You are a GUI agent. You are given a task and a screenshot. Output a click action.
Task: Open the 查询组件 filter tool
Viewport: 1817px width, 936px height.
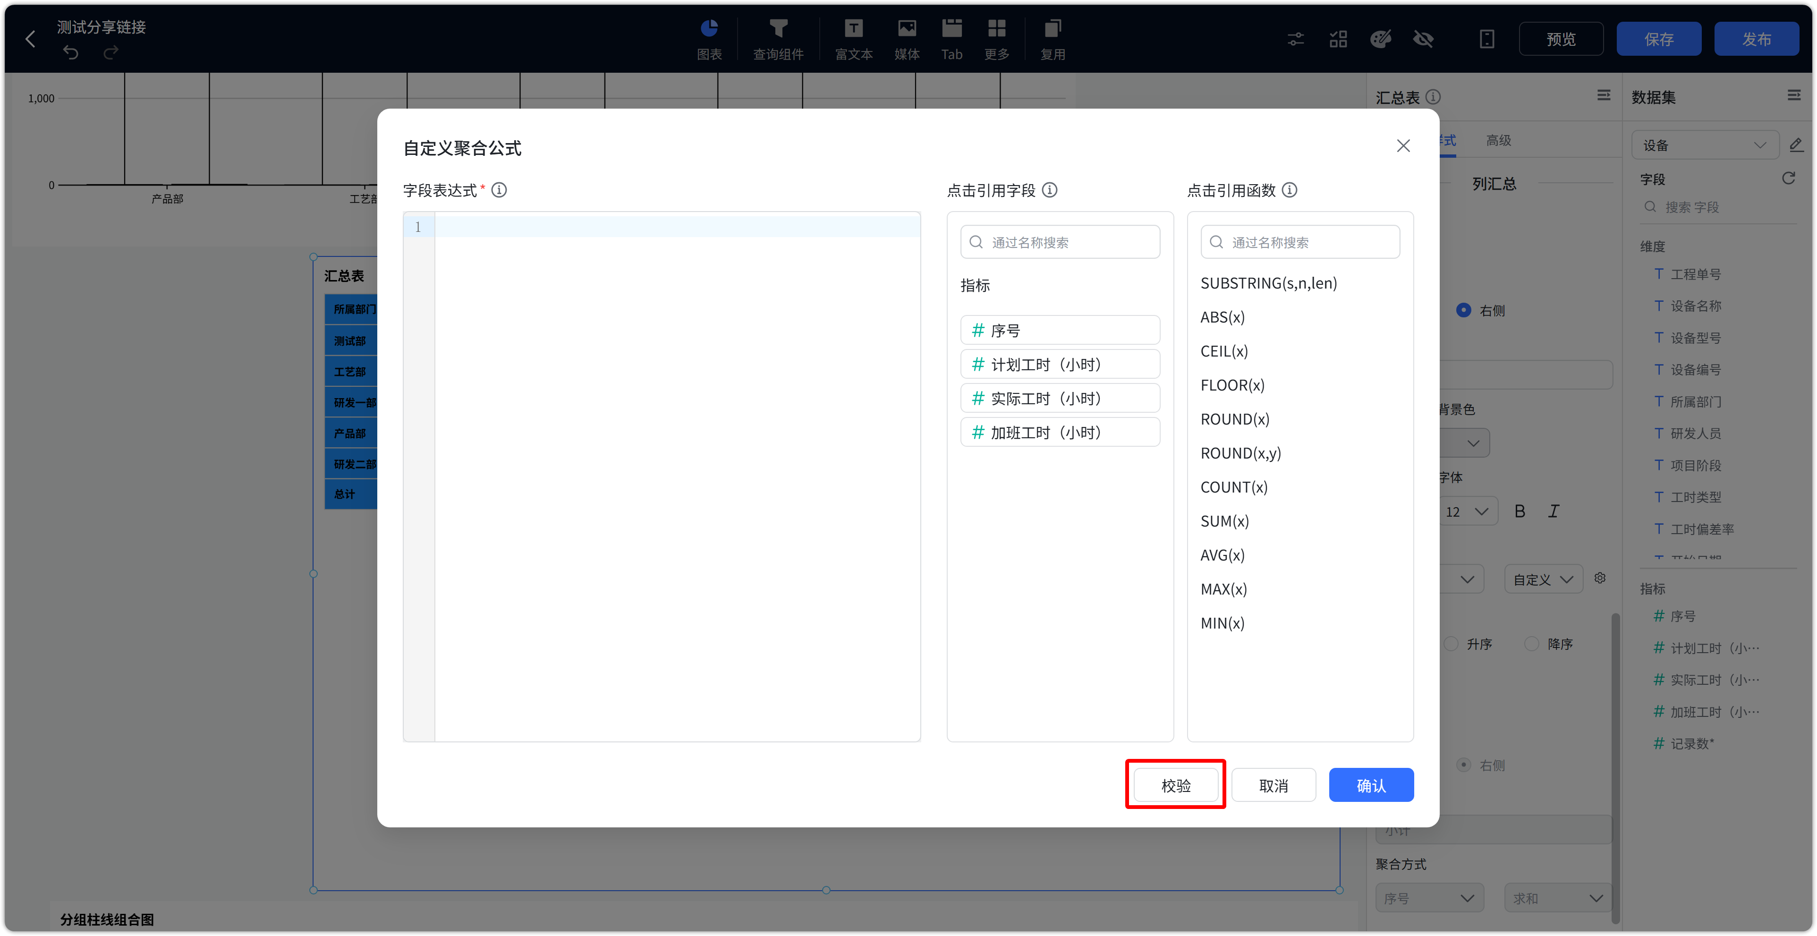(778, 39)
